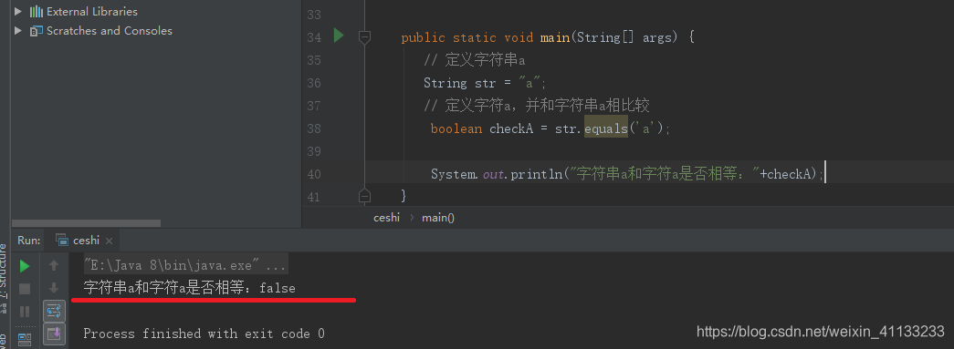The height and width of the screenshot is (349, 954).
Task: Toggle scroll to end of console
Action: [54, 333]
